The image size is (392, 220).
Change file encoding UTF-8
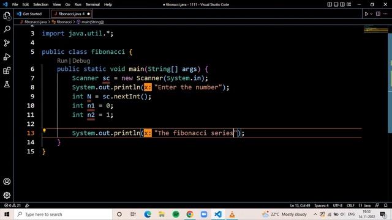[x=337, y=205]
